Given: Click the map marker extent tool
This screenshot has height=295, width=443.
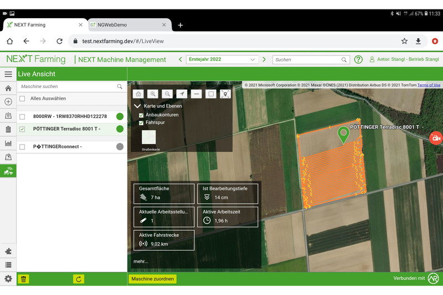Looking at the screenshot, I should pos(225,94).
